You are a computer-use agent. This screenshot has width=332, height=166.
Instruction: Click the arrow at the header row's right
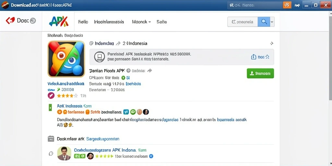272,43
